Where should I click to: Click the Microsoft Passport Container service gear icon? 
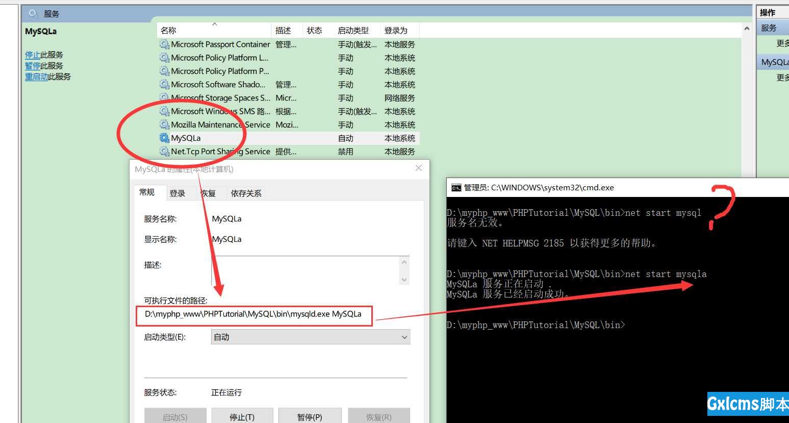click(164, 44)
